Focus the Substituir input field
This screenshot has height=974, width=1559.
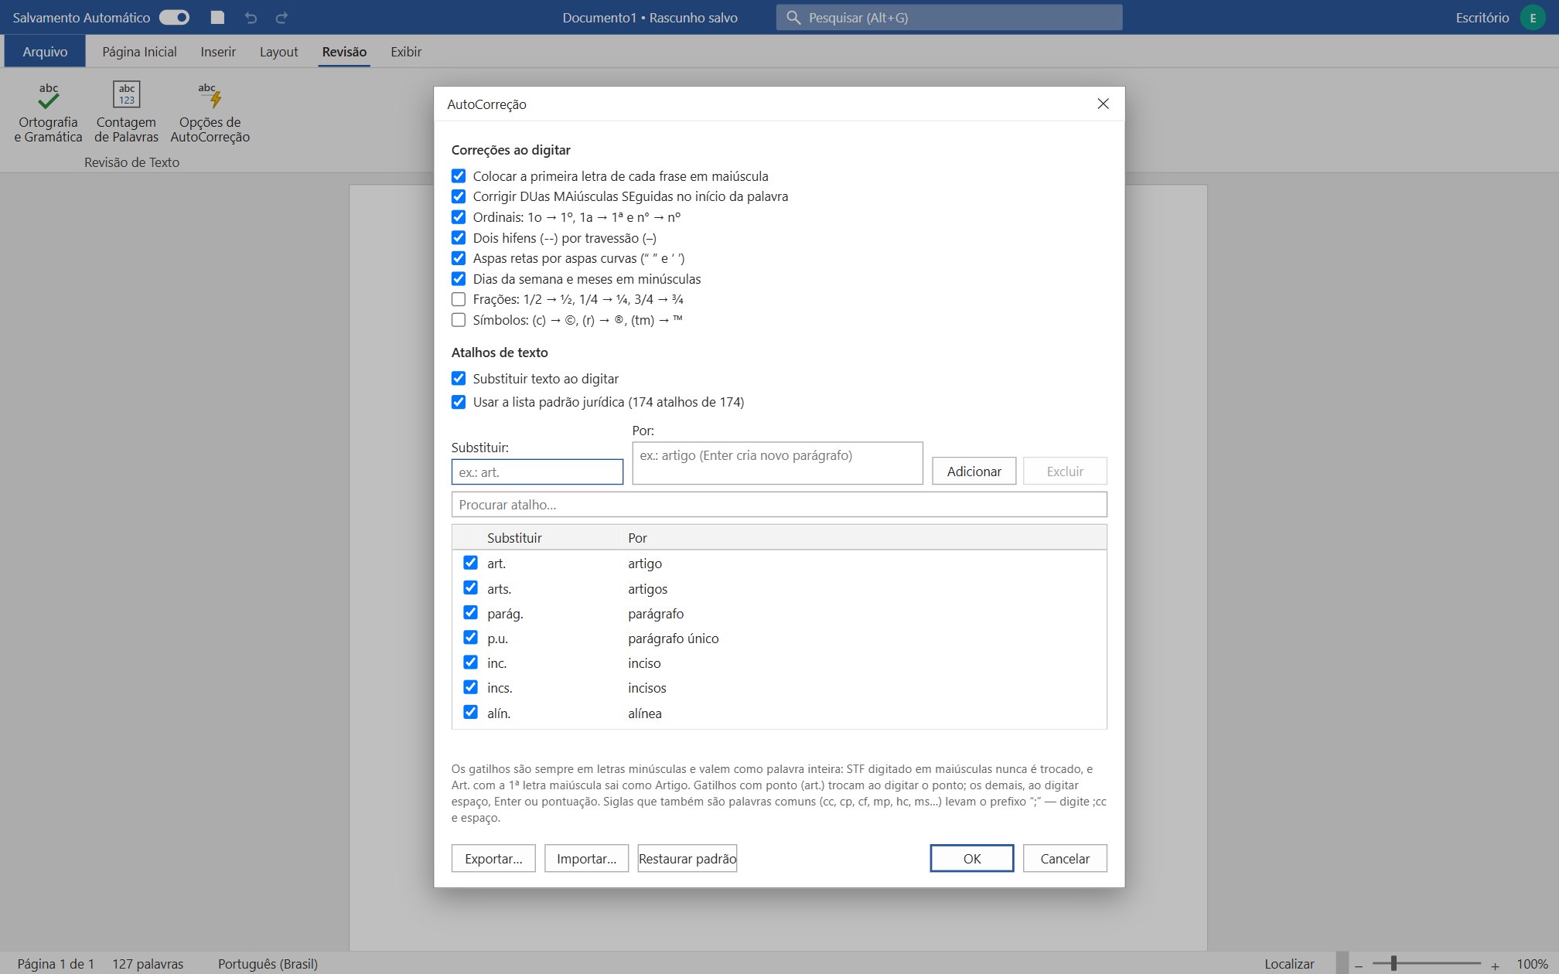coord(537,472)
